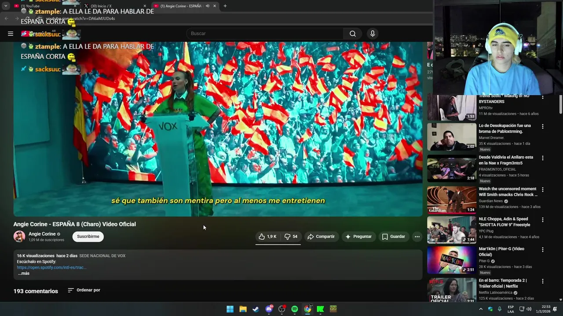Open File Explorer from taskbar
This screenshot has width=563, height=316.
pos(243,309)
